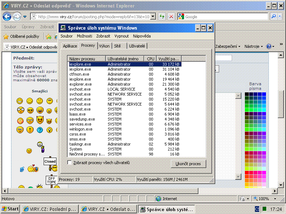Expand the Nástroje menu dropdown
The width and height of the screenshot is (286, 214).
(x=262, y=47)
